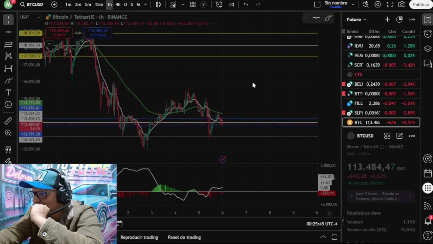Open BTCUSD details three-dot menu

tap(412, 136)
